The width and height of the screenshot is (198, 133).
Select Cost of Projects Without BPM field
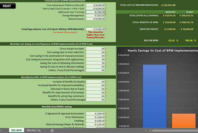point(95,29)
